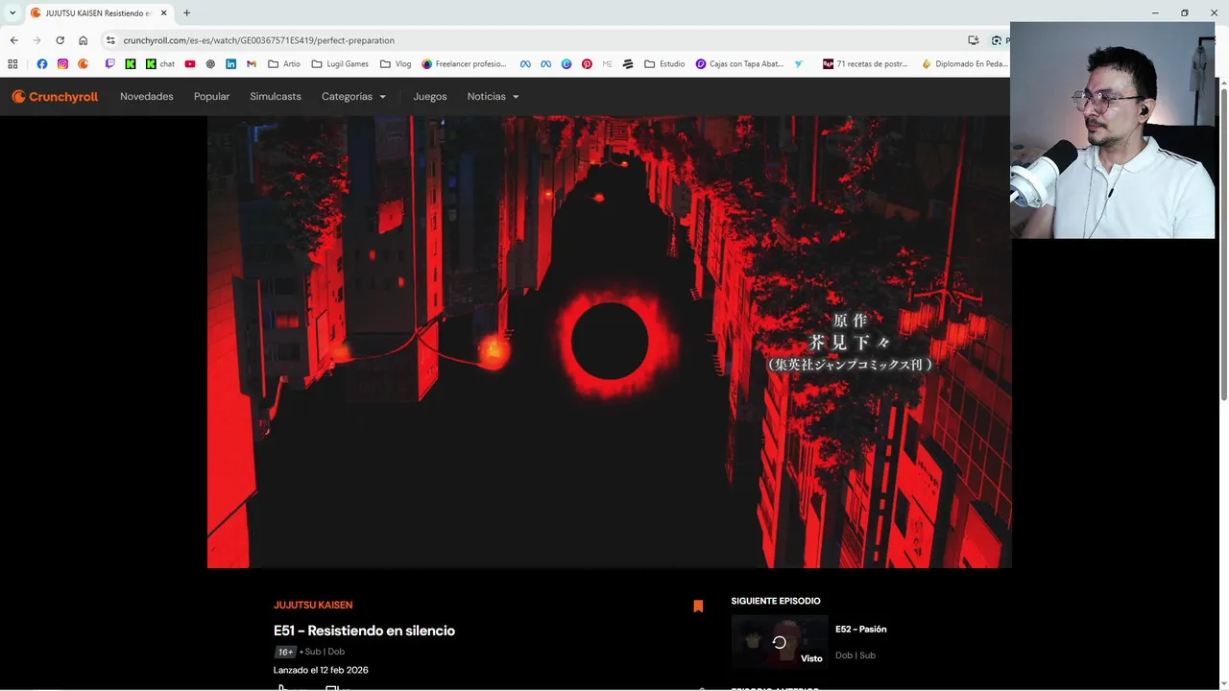
Task: Click the E51 – Resistiendo en silencio title
Action: pos(364,631)
